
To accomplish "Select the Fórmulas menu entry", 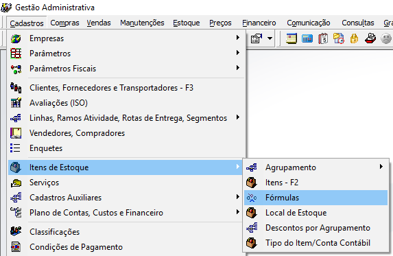I will click(315, 198).
